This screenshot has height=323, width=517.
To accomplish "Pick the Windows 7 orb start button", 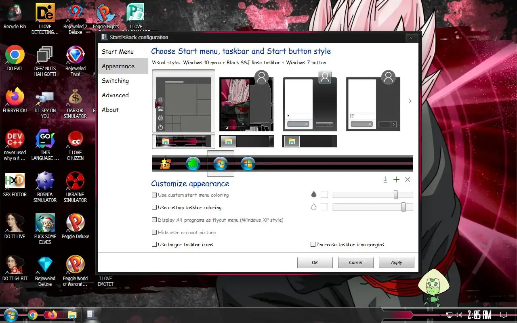I will [221, 164].
